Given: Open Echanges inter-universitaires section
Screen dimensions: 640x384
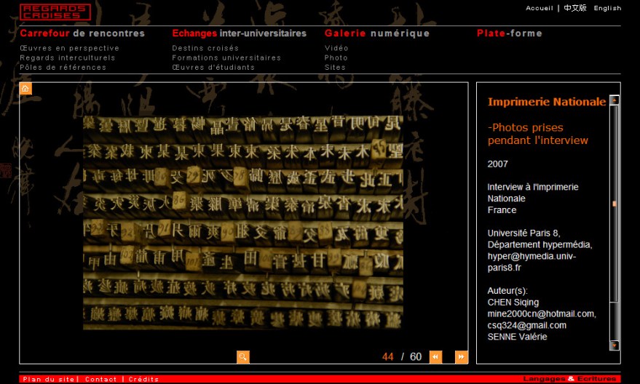Looking at the screenshot, I should coord(239,33).
